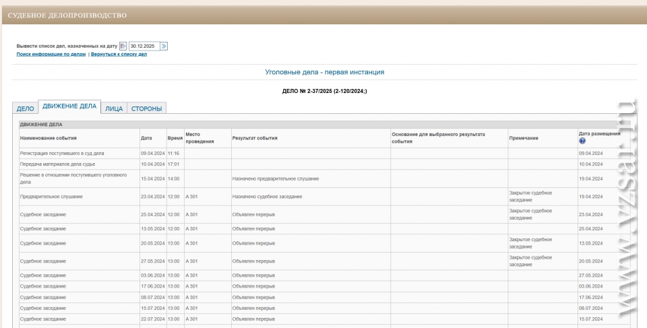Open the ЛИЦА tab
Viewport: 647px width, 328px height.
point(113,108)
